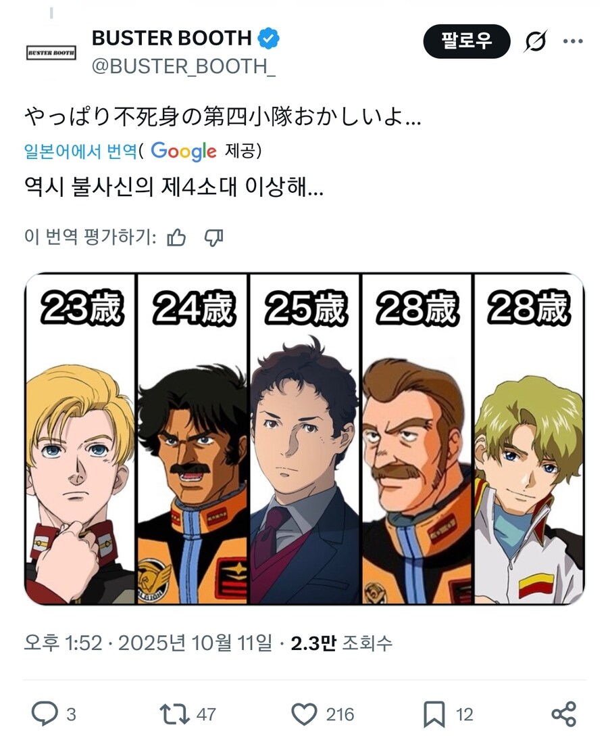Open the share icon options
This screenshot has height=738, width=608.
pos(563,714)
